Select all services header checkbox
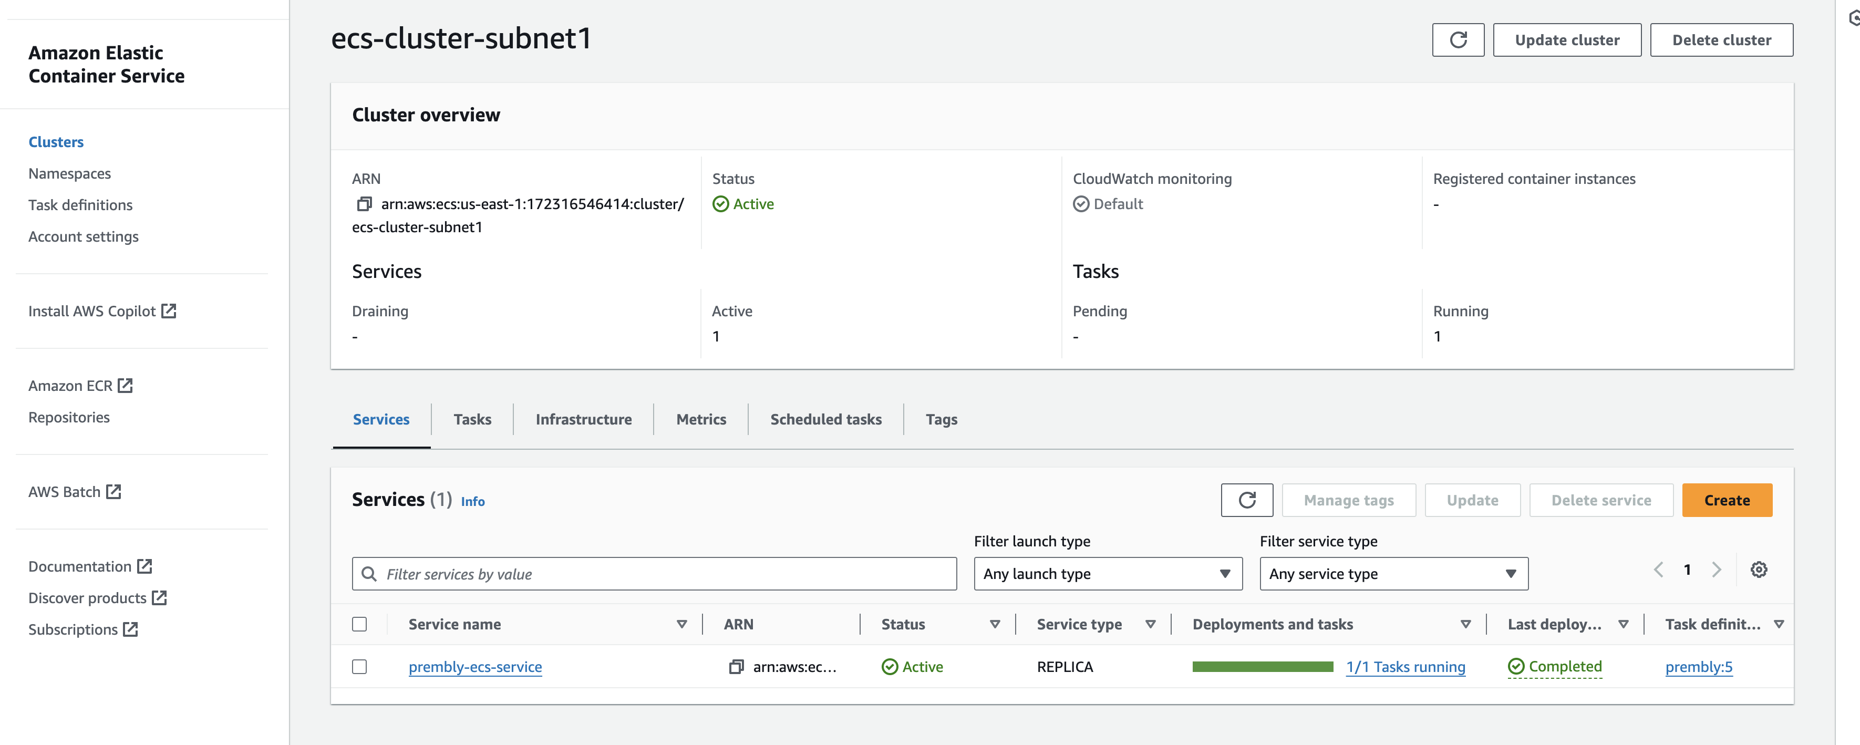The height and width of the screenshot is (745, 1860). (x=359, y=625)
